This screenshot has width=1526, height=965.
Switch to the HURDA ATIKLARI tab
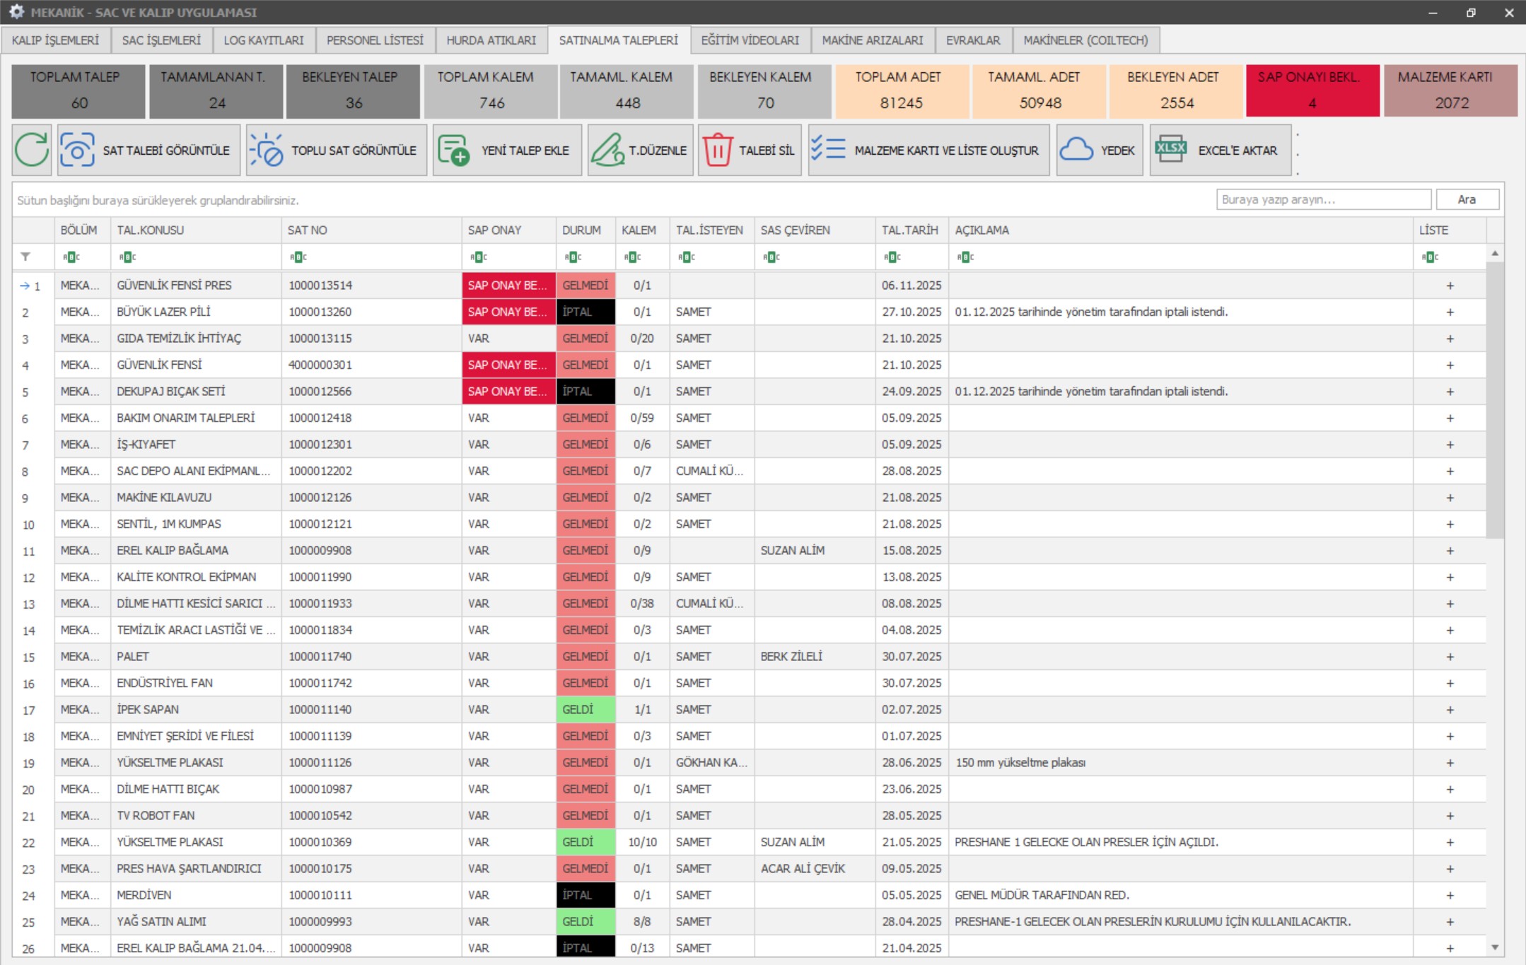pyautogui.click(x=491, y=40)
